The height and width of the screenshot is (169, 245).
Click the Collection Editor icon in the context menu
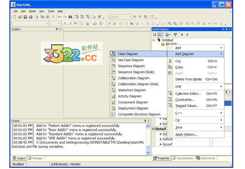coord(170,94)
